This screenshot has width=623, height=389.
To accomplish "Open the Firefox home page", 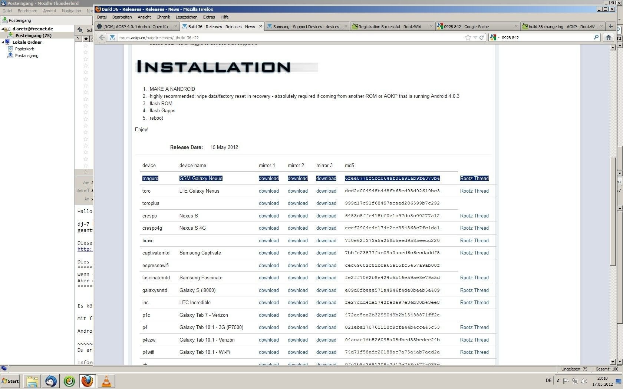I will pos(608,37).
